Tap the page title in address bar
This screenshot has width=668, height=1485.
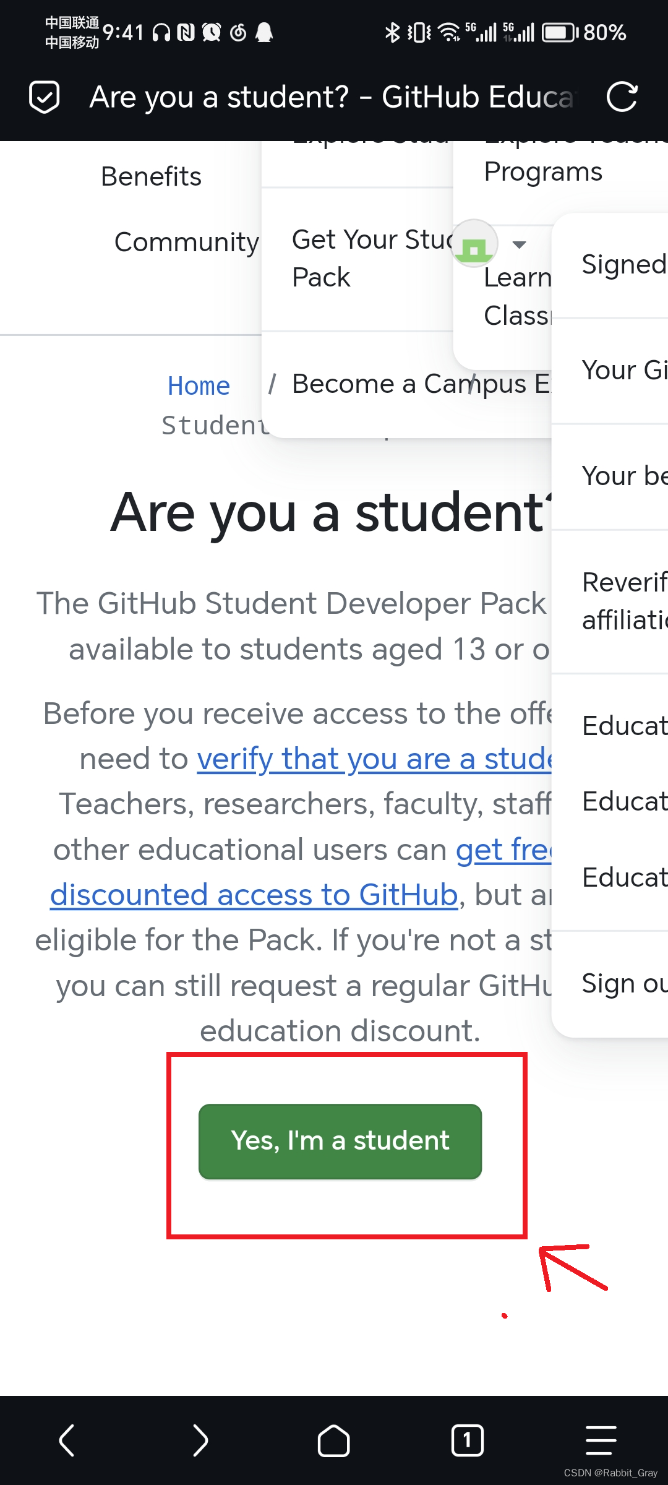333,97
